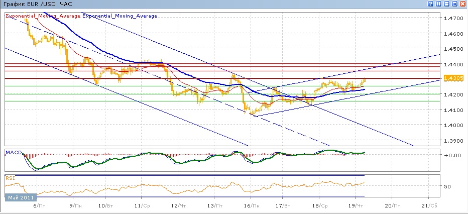Click the vertical split layout icon
Viewport: 468px width, 214px height.
coord(438,4)
